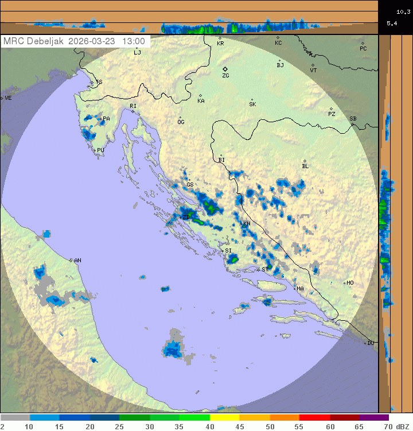Select the SB city marker
413x431 pixels.
[x=352, y=123]
